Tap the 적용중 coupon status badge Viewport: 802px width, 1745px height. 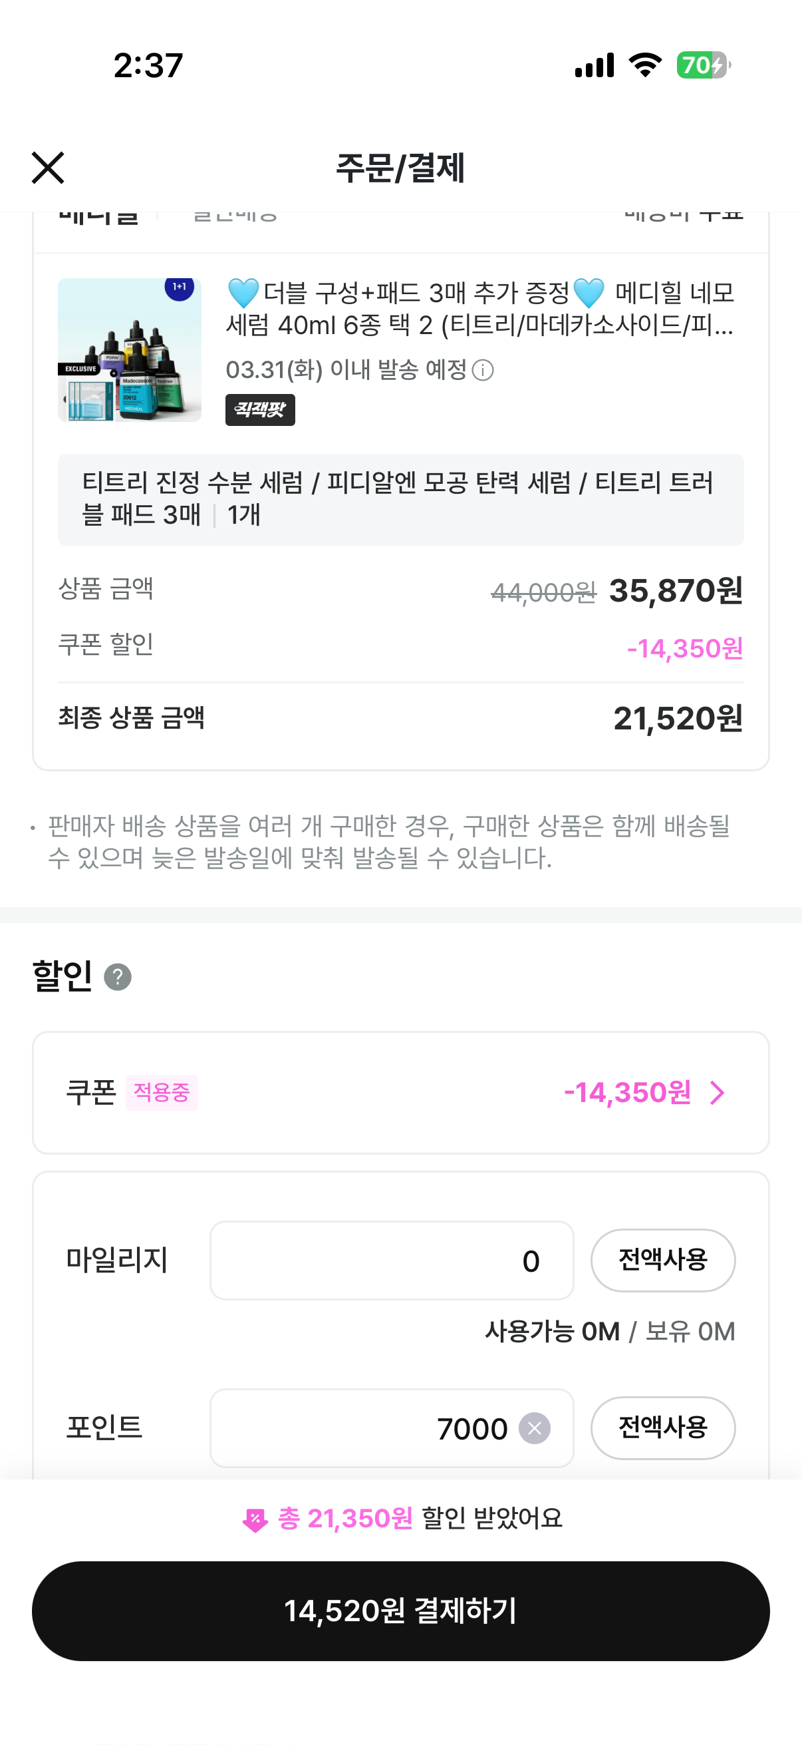pos(161,1092)
